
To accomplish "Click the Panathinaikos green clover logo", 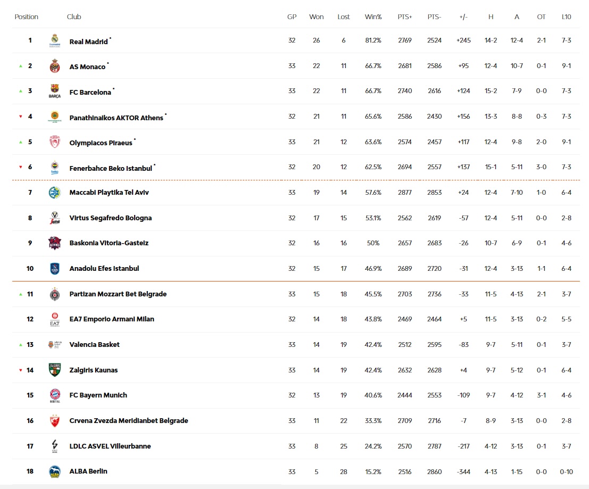I will pyautogui.click(x=55, y=117).
